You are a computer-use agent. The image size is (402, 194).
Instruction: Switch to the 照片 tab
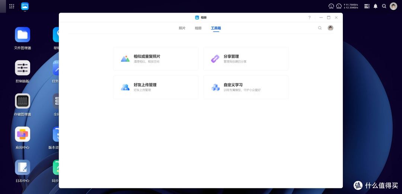click(x=182, y=28)
